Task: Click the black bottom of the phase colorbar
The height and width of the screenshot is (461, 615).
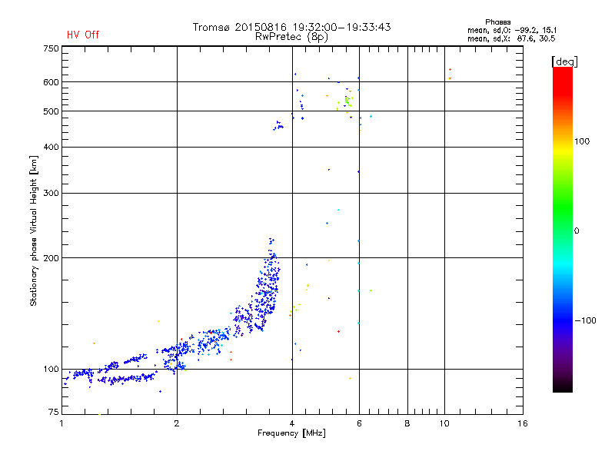Action: (563, 386)
